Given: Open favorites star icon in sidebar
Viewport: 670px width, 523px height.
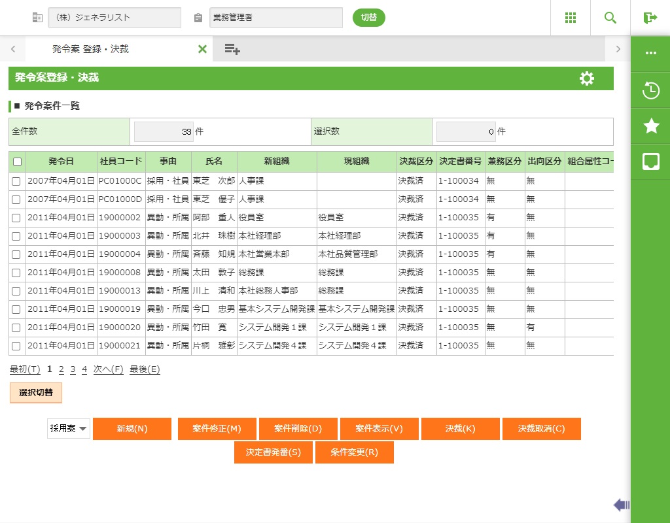Looking at the screenshot, I should click(x=650, y=126).
